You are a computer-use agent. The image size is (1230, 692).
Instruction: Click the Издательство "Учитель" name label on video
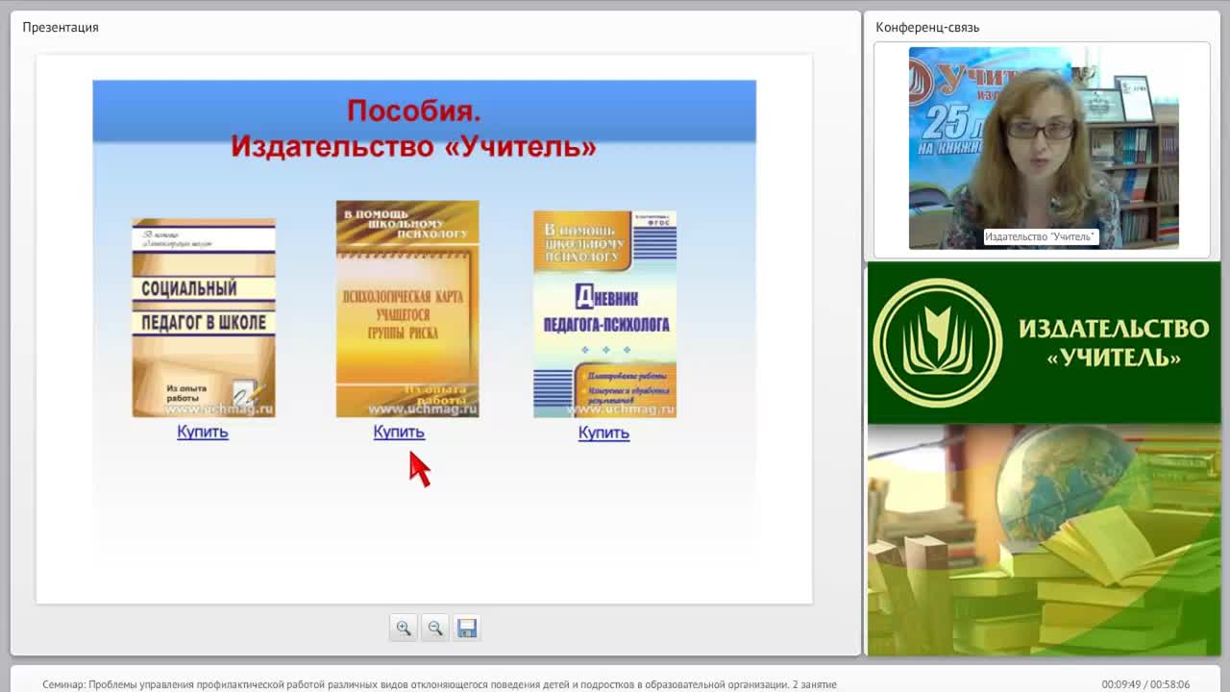tap(1040, 236)
